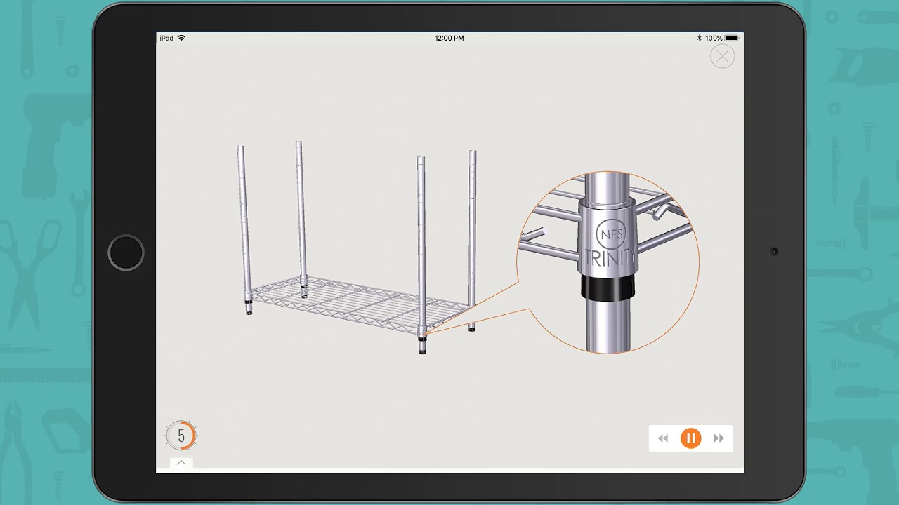This screenshot has height=505, width=899.
Task: Tap the magnified NFS Trinity collar detail view
Action: coord(608,262)
